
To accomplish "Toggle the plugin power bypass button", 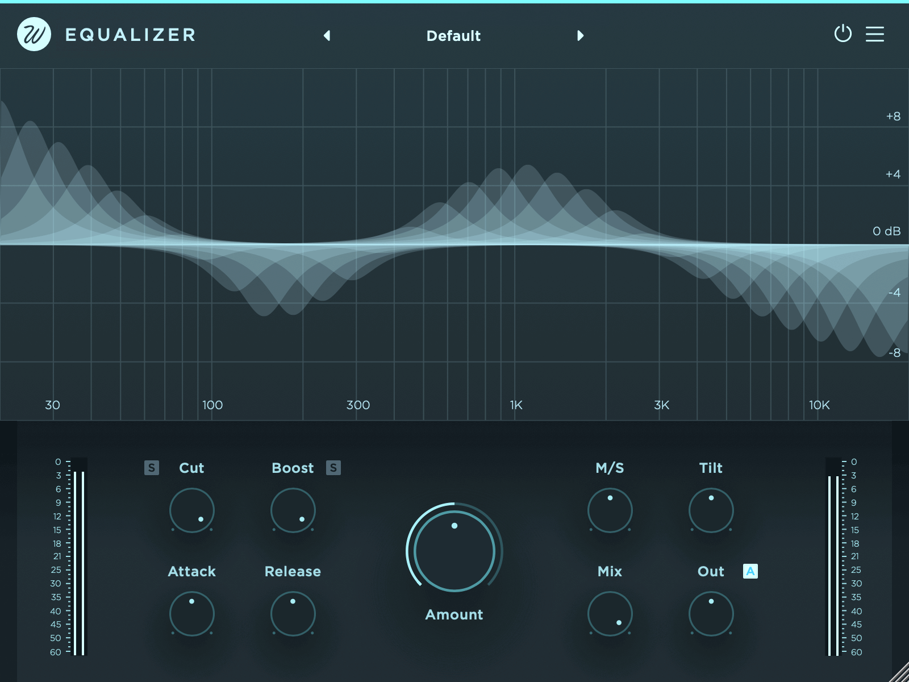I will (x=843, y=34).
